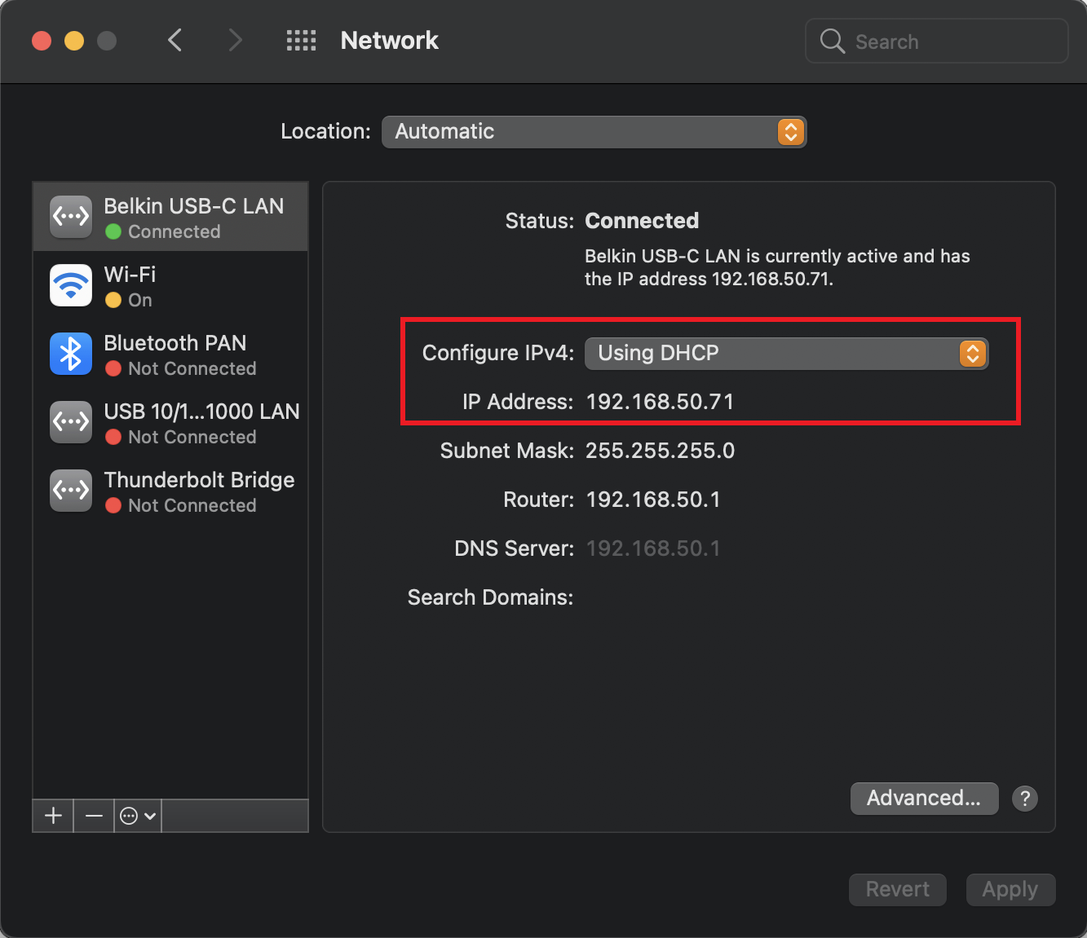Go back with the left chevron
The height and width of the screenshot is (938, 1087).
coord(175,40)
